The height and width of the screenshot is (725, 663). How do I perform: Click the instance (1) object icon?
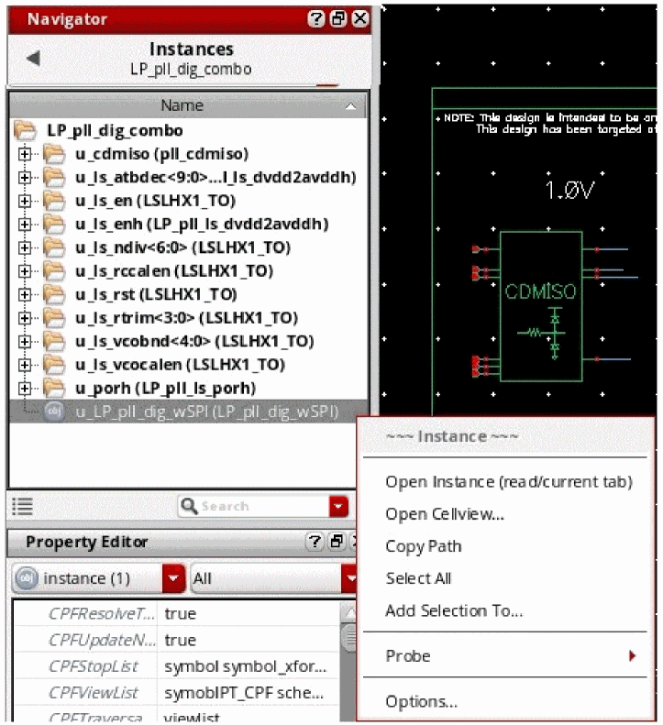(x=27, y=578)
